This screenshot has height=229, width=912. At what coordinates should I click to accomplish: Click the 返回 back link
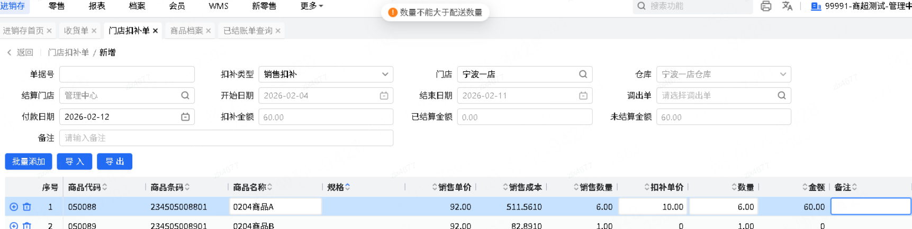[20, 52]
